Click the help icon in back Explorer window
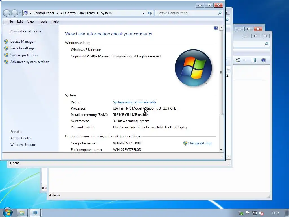The image size is (289, 217). pos(264,60)
